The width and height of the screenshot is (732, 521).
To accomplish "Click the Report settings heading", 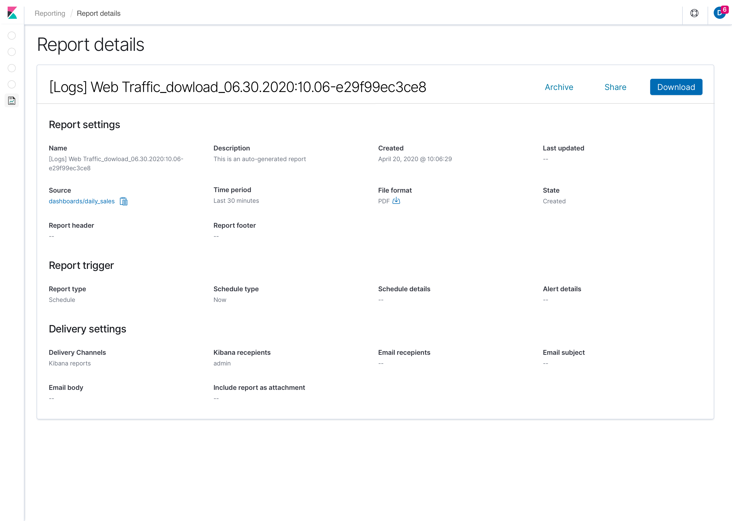I will pos(84,125).
